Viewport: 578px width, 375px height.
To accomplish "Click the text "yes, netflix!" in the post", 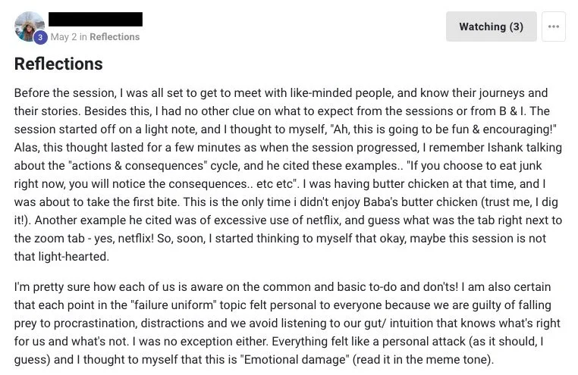I will [x=124, y=239].
